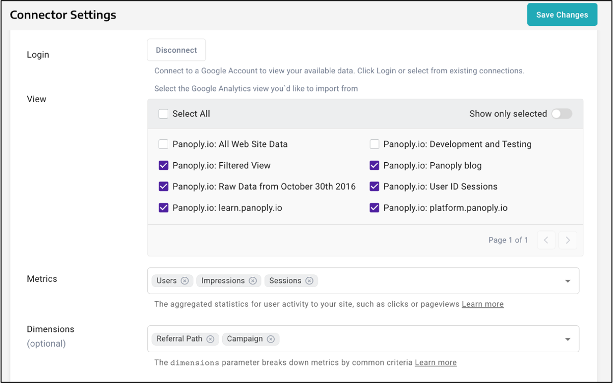Remove the Impressions metric tag
Viewport: 613px width, 383px height.
pyautogui.click(x=253, y=281)
